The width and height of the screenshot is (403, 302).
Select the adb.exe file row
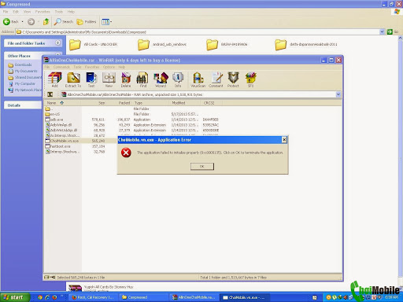coord(132,120)
